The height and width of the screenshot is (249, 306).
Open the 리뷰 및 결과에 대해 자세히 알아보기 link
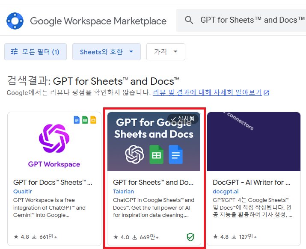207,92
